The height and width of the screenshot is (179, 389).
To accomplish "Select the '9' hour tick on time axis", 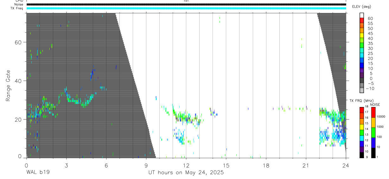I will coord(146,165).
